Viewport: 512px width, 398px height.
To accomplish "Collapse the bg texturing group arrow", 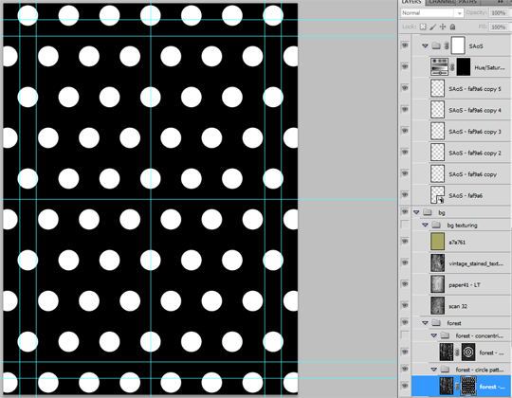I will 425,225.
